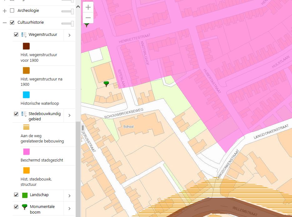292x217 pixels.
Task: Click the orange-brown 'Hist. wegenstructuur na 1900' swatch
Action: pos(26,70)
